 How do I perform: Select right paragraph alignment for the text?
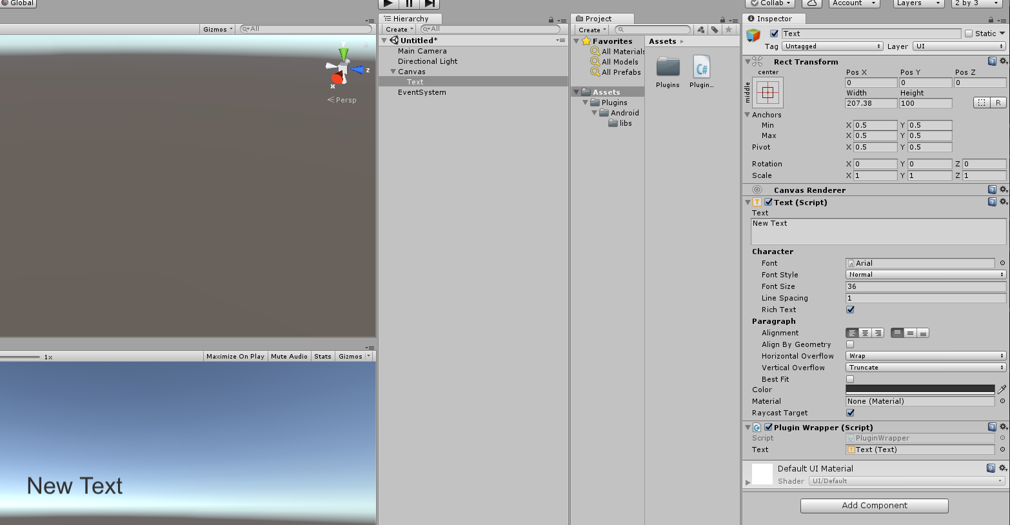point(876,333)
